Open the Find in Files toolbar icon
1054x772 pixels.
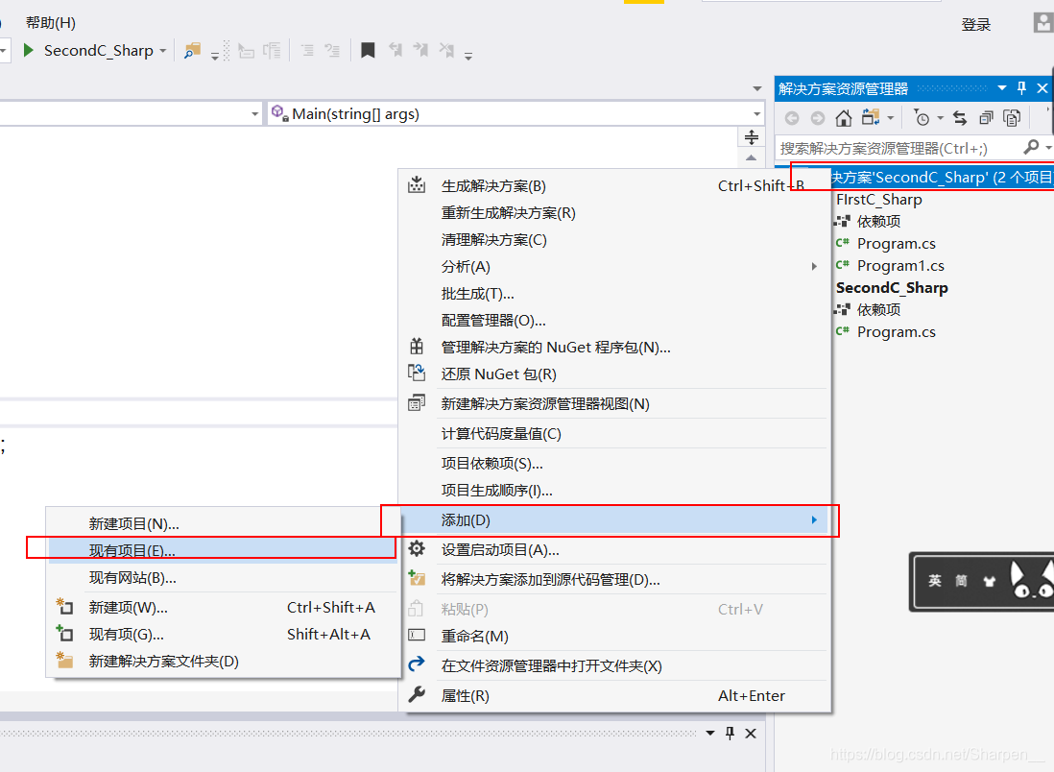point(192,51)
